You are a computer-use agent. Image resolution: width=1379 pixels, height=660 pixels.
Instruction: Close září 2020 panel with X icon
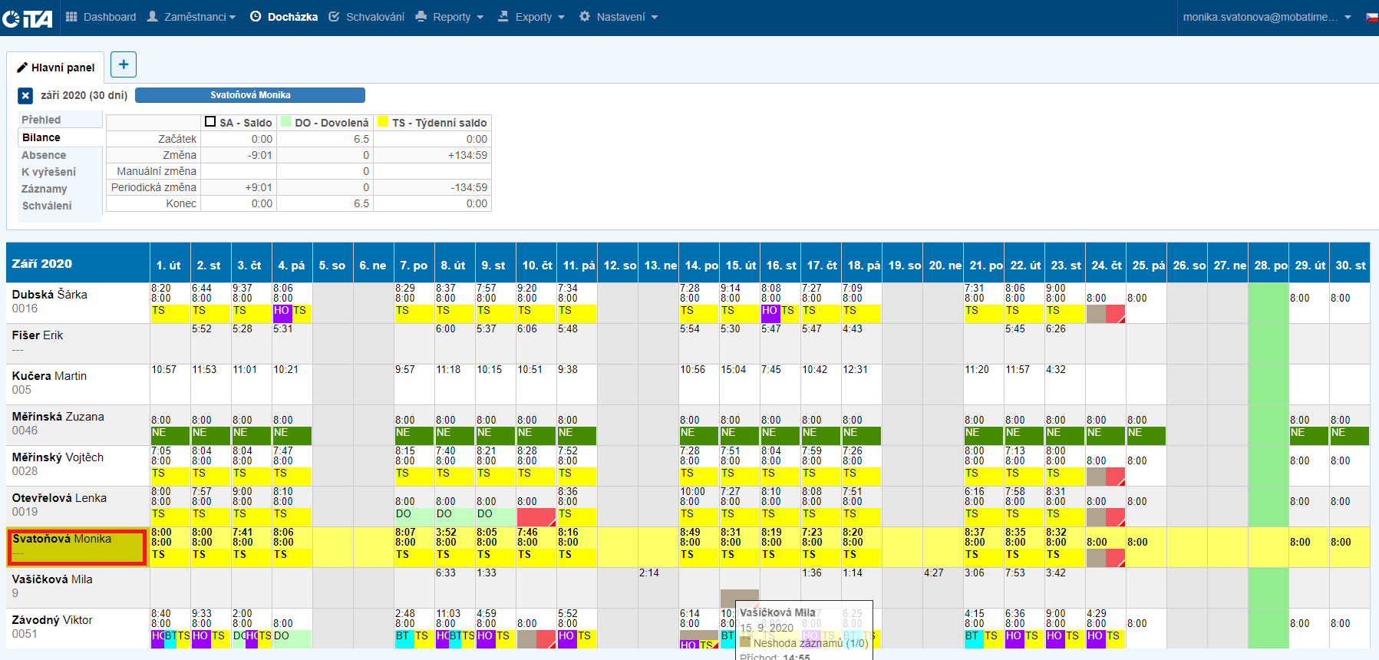click(25, 95)
